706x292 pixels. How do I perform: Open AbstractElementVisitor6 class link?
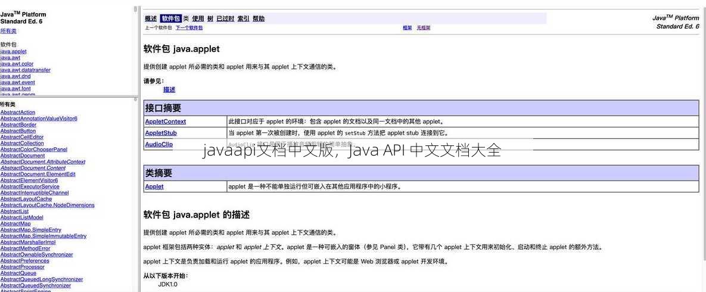pos(29,180)
